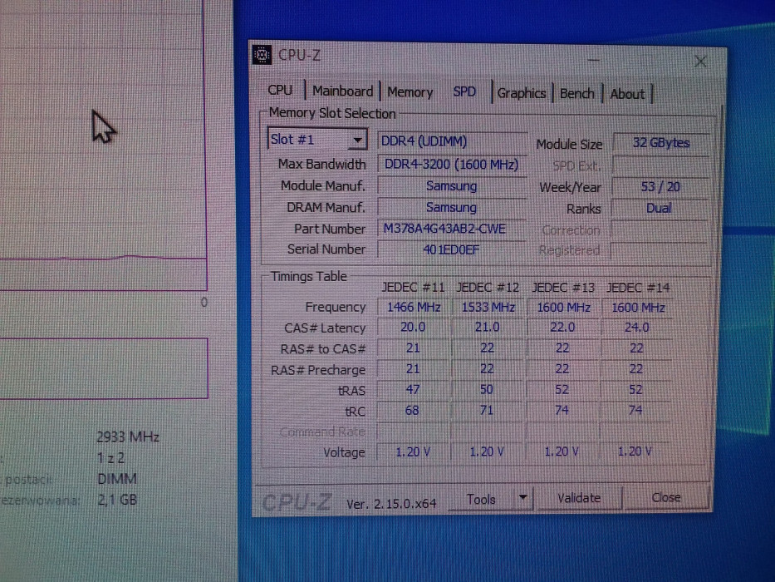Viewport: 775px width, 582px height.
Task: Click the memory composition bar in Task Manager
Action: 103,368
